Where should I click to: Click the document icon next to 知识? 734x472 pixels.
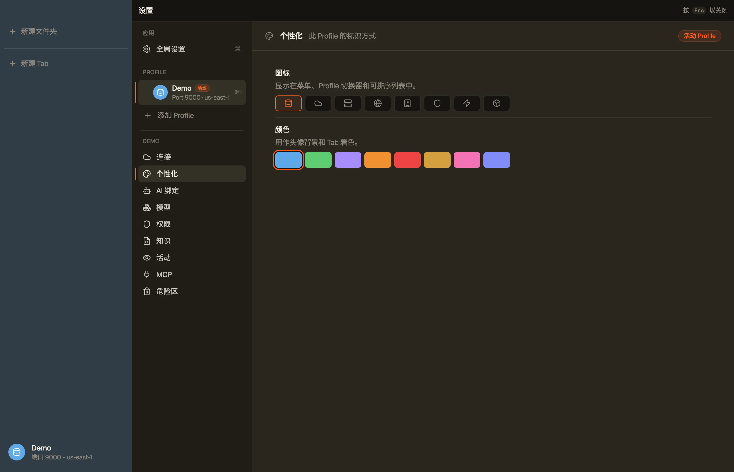tap(147, 241)
